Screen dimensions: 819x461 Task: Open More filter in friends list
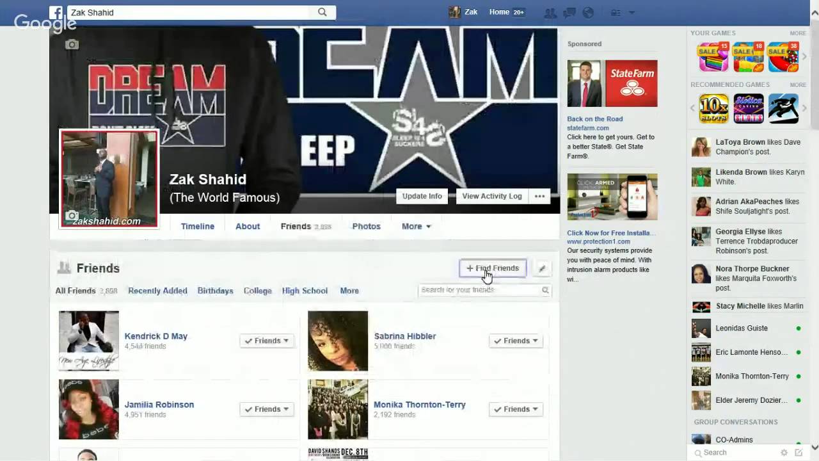pos(349,291)
